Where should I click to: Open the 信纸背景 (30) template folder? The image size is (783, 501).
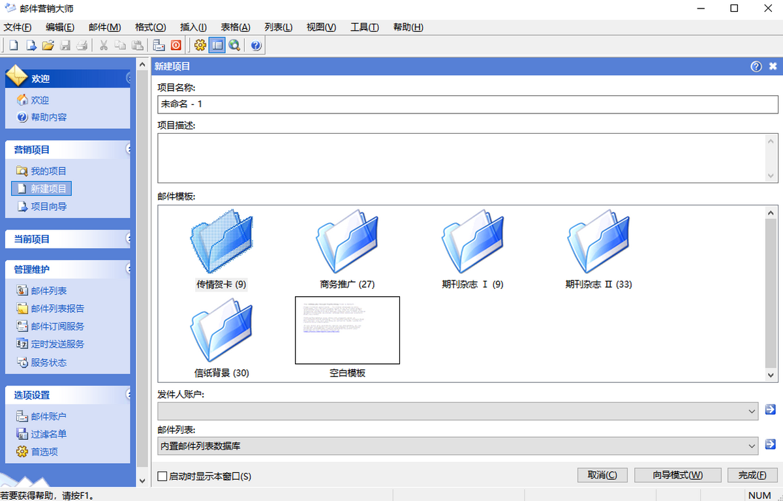(x=221, y=339)
